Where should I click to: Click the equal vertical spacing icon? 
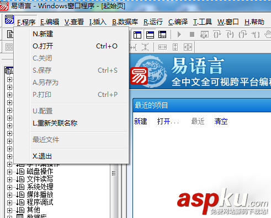[145, 47]
